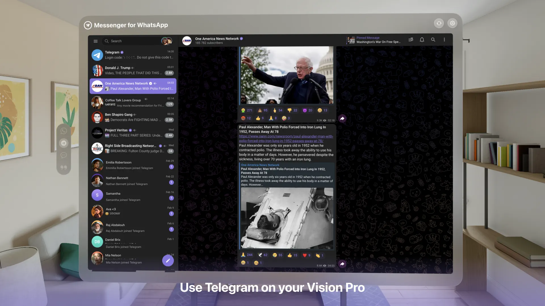The width and height of the screenshot is (545, 306).
Task: Select the WhatsApp phone icon in the dock
Action: coord(64,131)
